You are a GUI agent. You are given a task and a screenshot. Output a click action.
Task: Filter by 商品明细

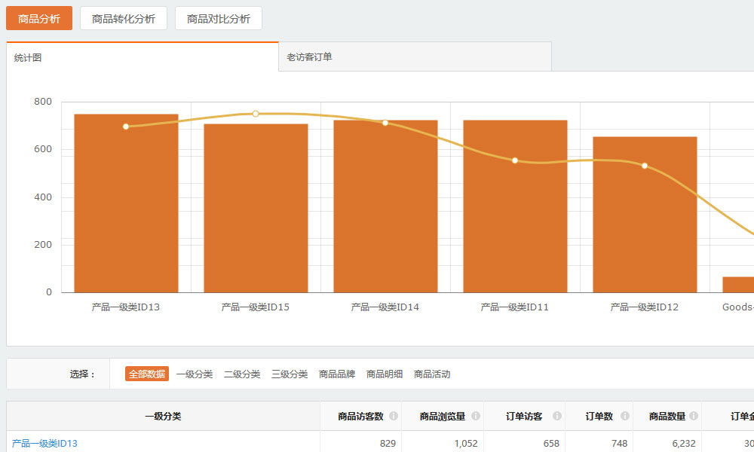click(x=385, y=374)
